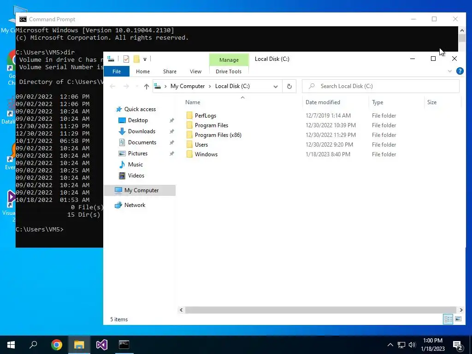Switch to the Home ribbon tab
Viewport: 472px width, 354px height.
coord(143,71)
